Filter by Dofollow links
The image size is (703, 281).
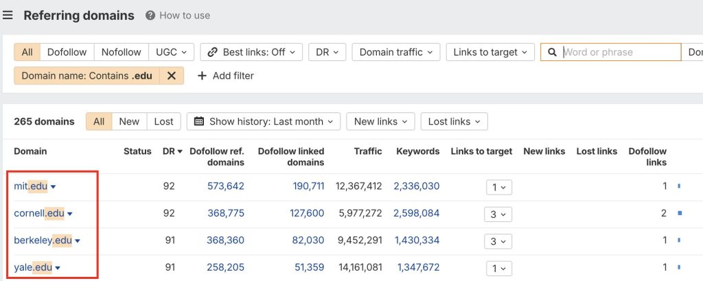pos(67,52)
